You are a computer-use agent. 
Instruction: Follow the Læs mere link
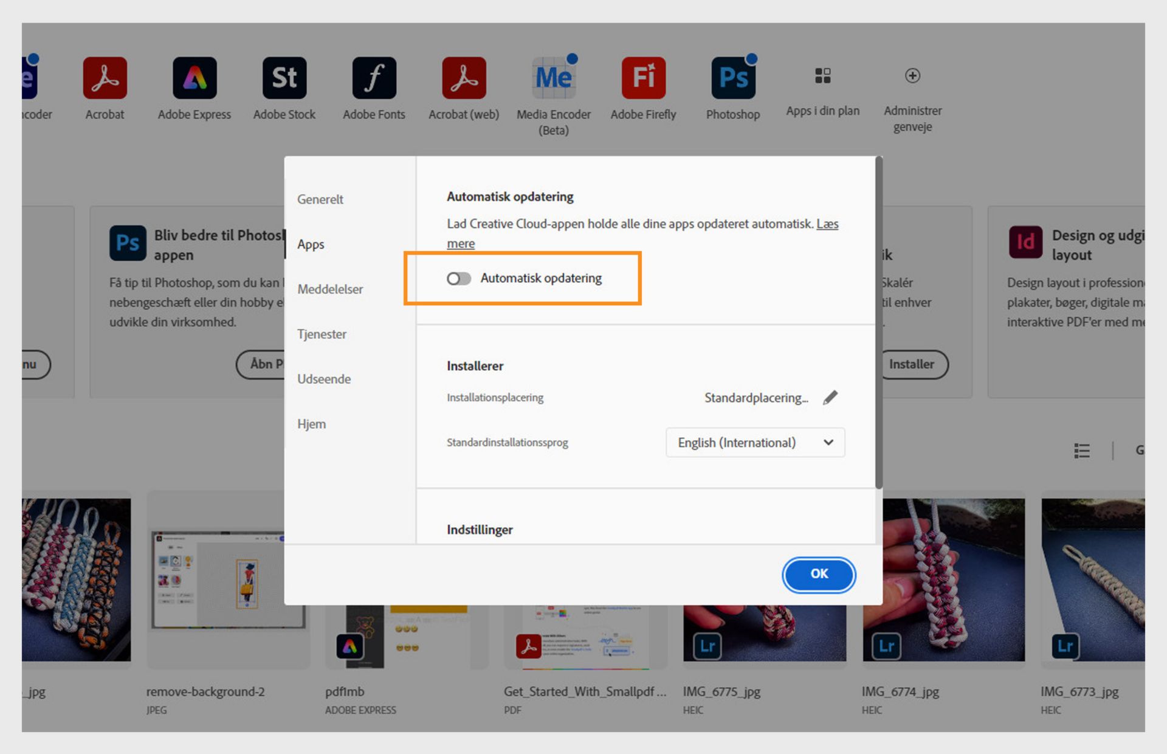point(827,224)
